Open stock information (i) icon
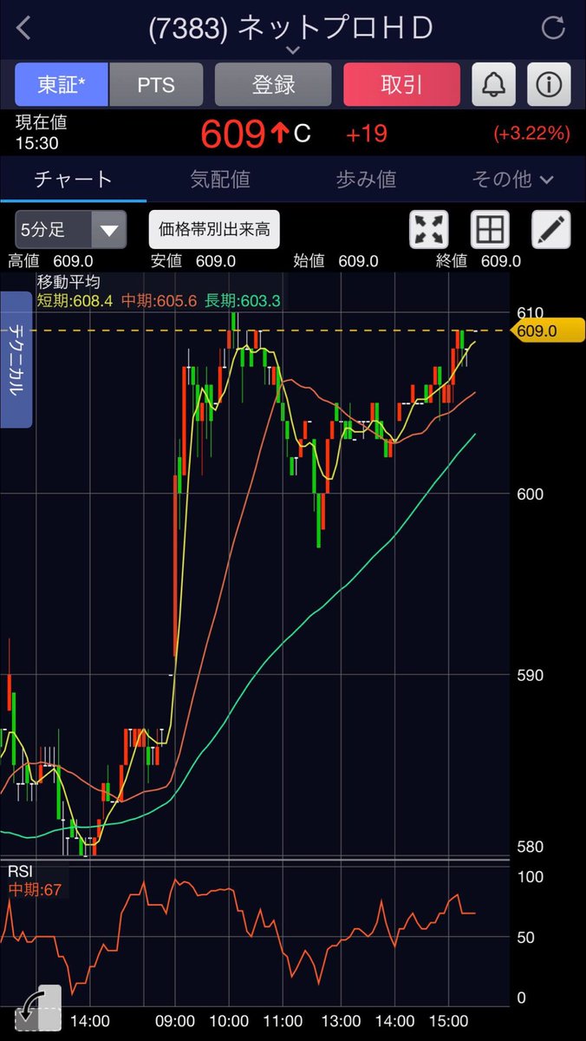The image size is (586, 1041). 549,85
